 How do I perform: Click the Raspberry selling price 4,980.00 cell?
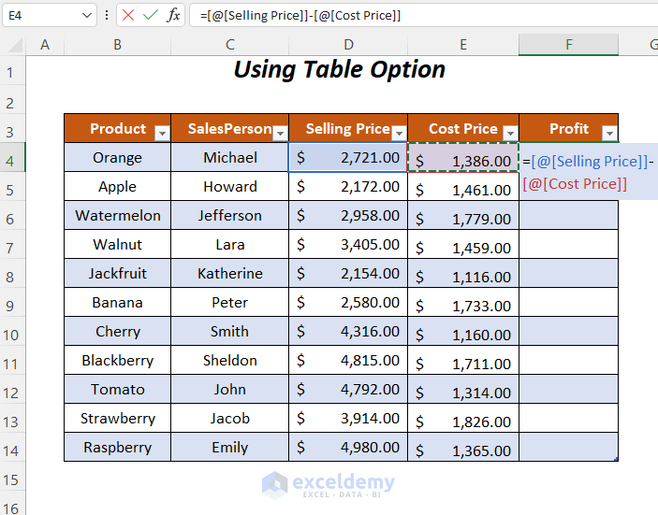(348, 448)
